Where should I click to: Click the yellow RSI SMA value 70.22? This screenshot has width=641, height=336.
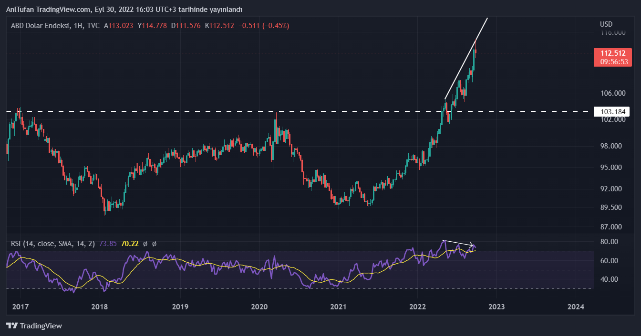130,244
